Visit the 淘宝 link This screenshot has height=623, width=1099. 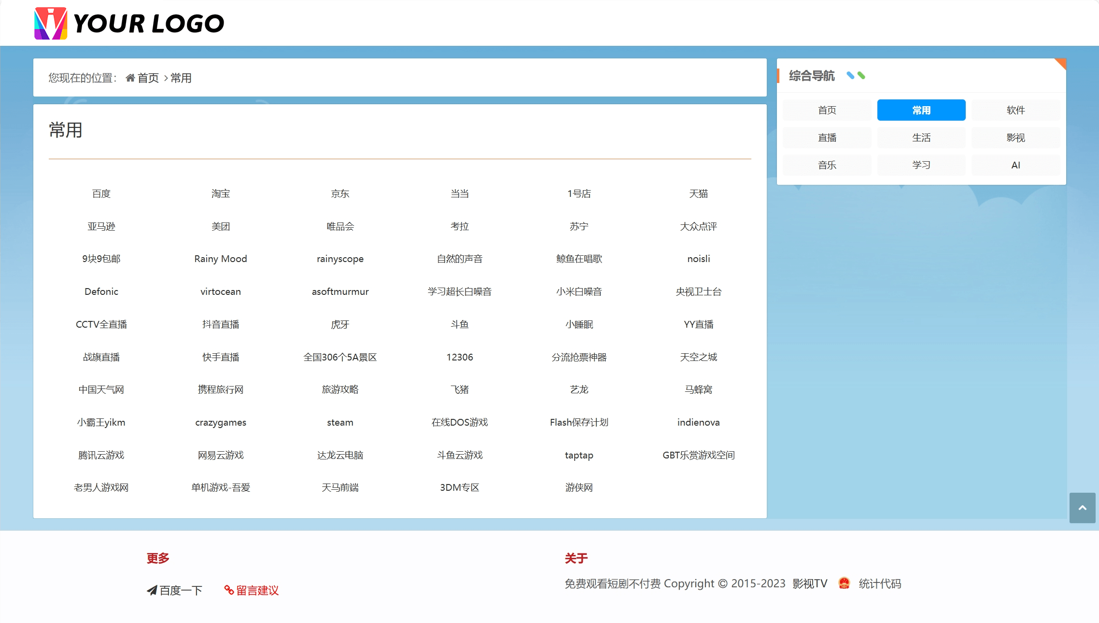click(x=221, y=194)
